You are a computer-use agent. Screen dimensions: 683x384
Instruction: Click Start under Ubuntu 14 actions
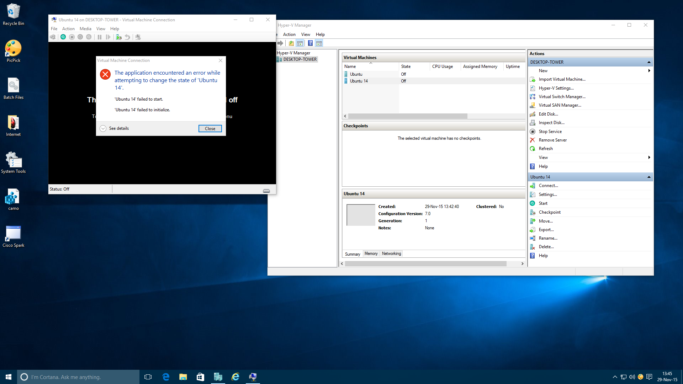tap(543, 203)
